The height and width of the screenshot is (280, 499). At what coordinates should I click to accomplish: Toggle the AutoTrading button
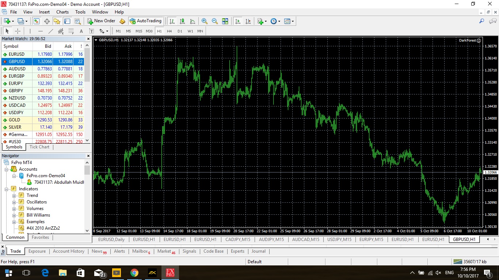coord(145,21)
